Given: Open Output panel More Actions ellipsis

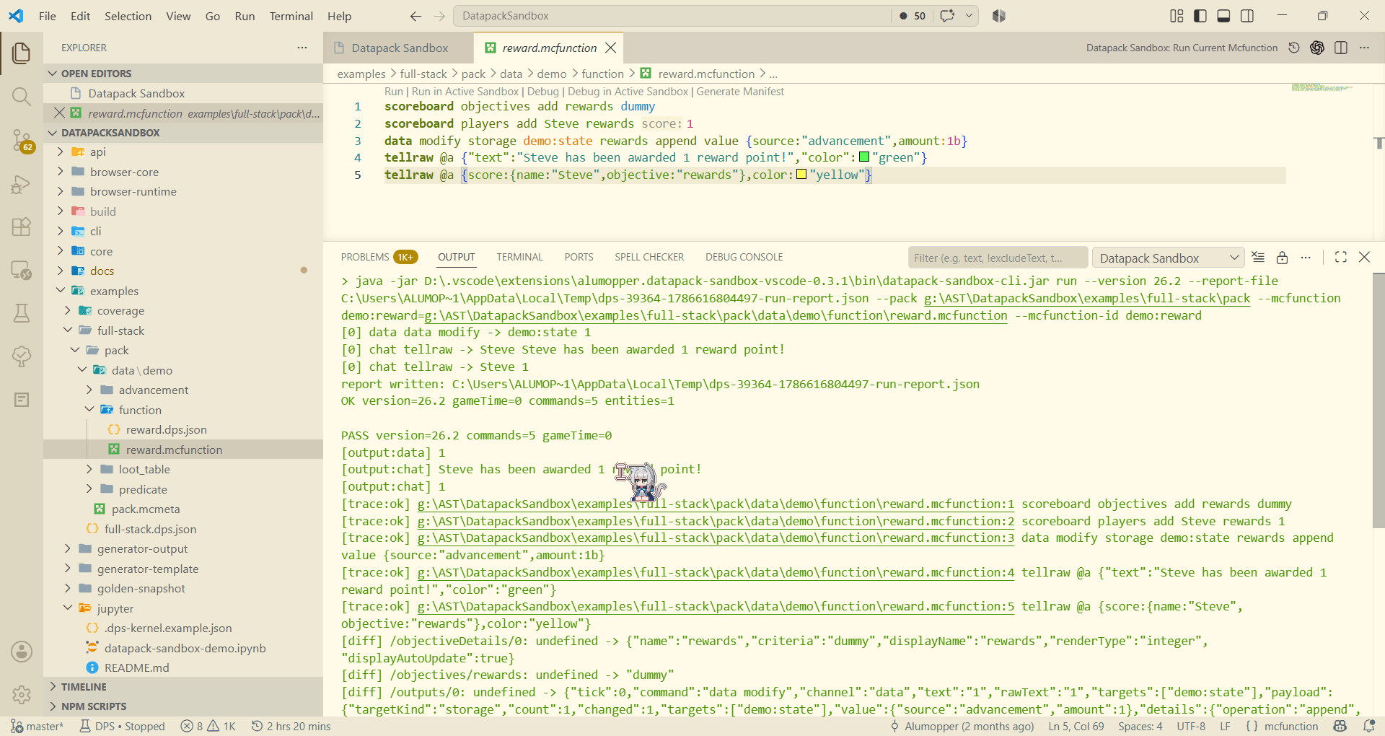Looking at the screenshot, I should [x=1306, y=257].
